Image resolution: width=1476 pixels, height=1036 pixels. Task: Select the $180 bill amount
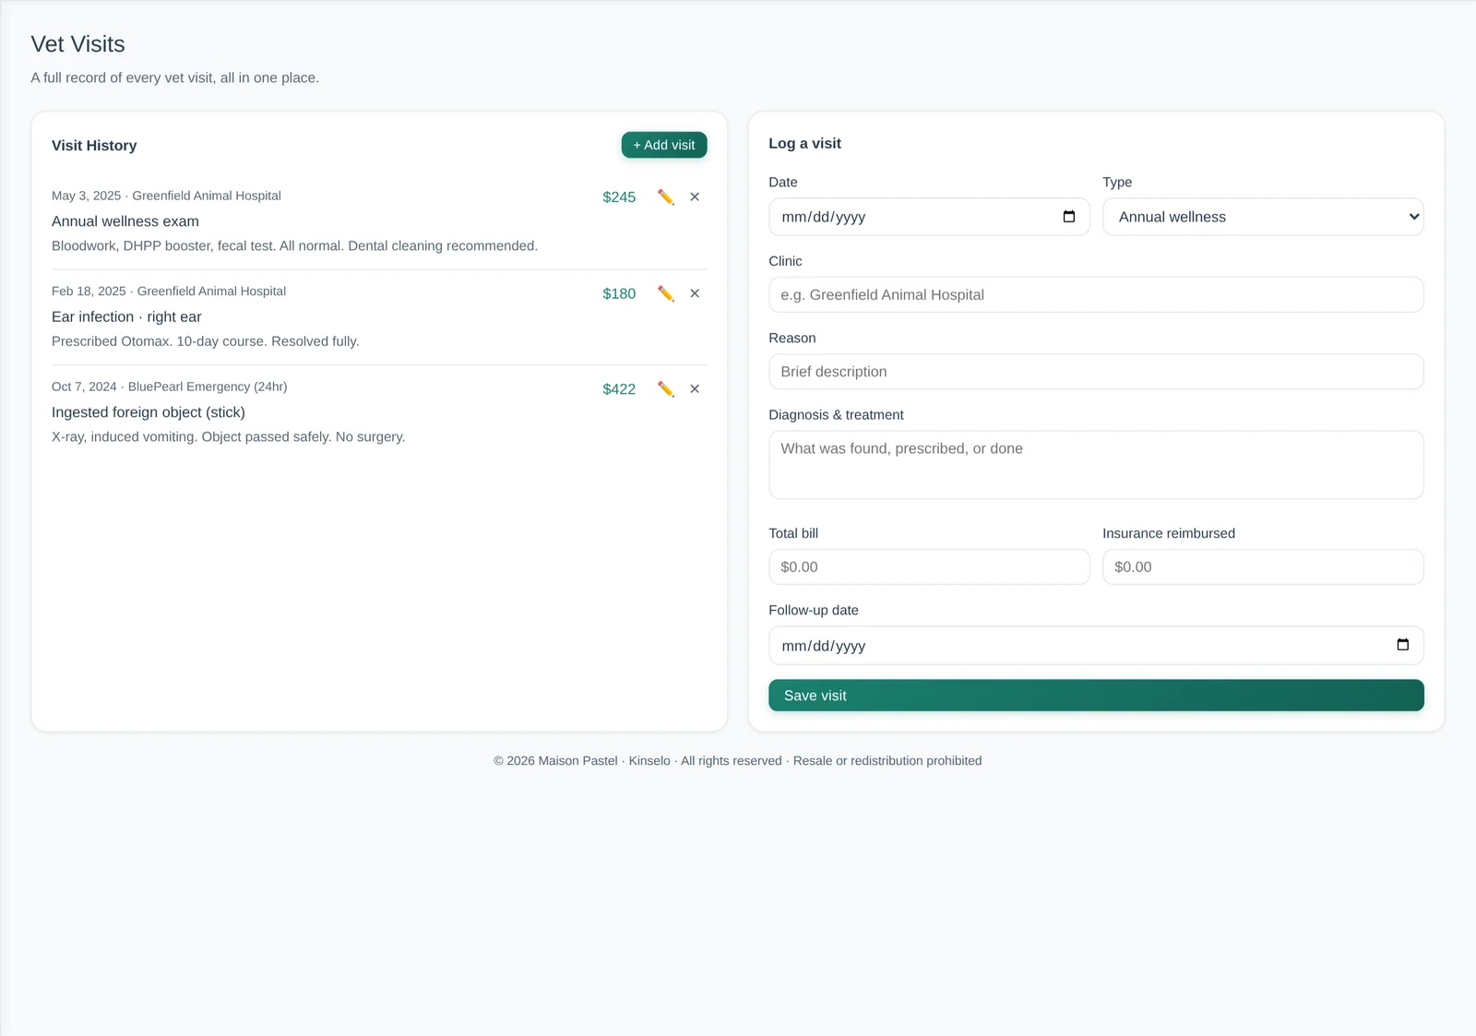[x=619, y=293]
